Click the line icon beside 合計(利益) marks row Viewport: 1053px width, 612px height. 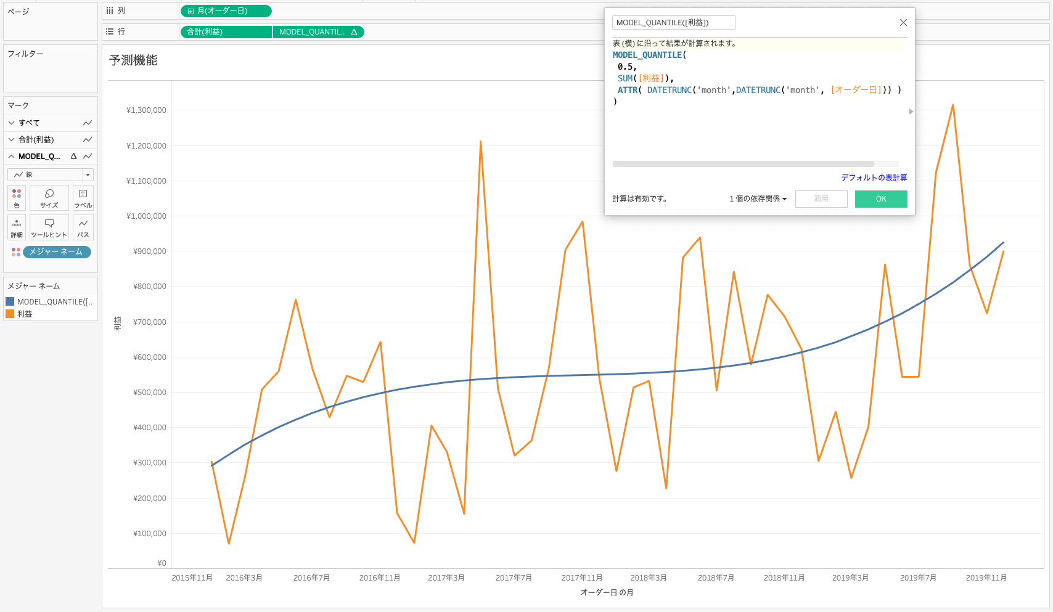coord(88,140)
